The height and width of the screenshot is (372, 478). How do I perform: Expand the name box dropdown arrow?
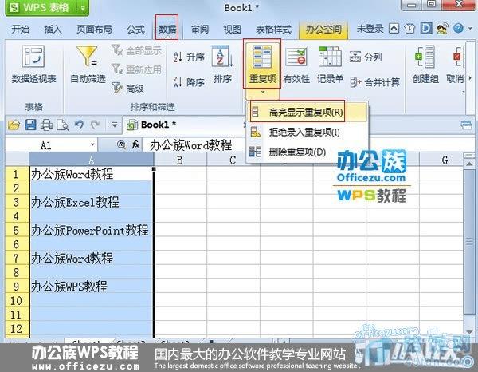[x=92, y=144]
